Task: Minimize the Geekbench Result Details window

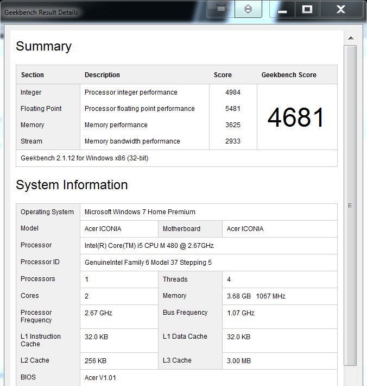Action: (282, 10)
